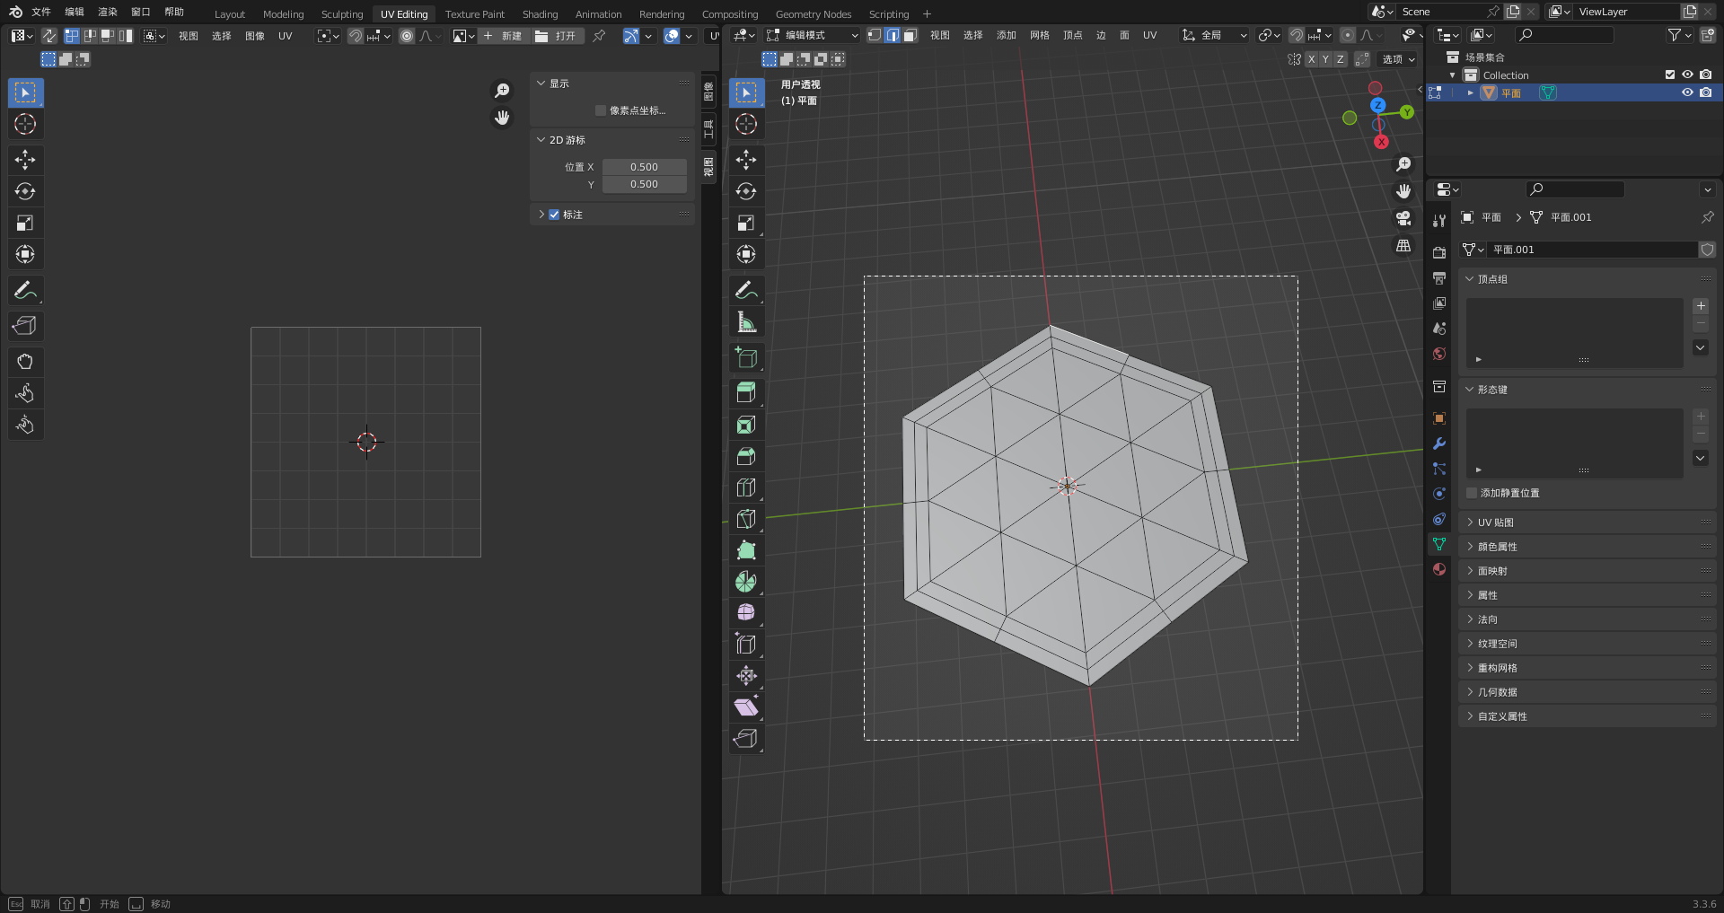Select the Rip Region tool
The width and height of the screenshot is (1724, 913).
746,739
